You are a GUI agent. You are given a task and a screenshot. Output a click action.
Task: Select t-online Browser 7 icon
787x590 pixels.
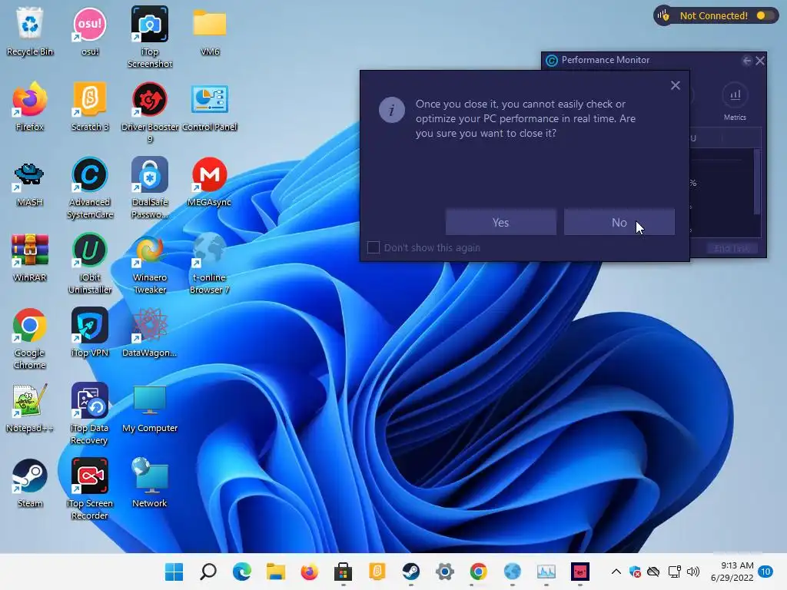coord(210,264)
